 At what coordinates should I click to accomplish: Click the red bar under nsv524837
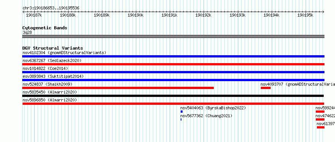pos(118,88)
